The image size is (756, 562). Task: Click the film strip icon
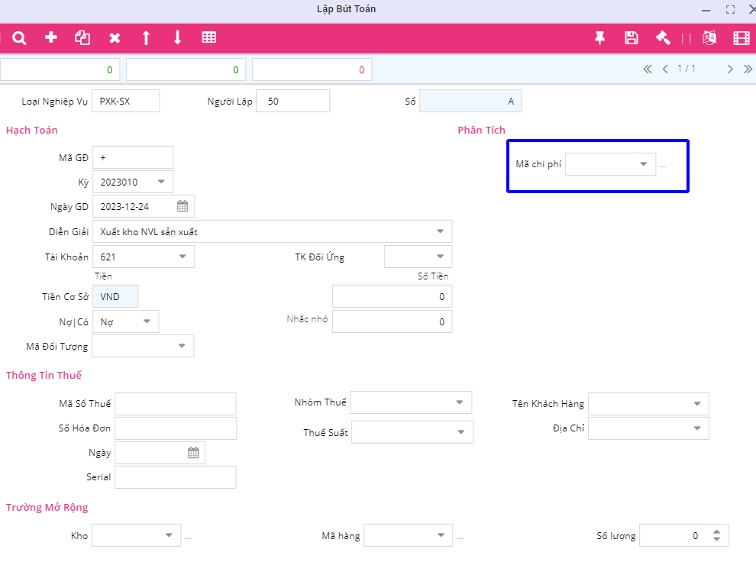point(741,38)
